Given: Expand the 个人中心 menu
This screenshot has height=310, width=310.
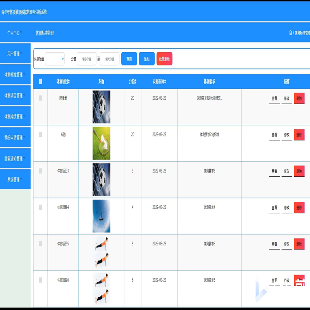Looking at the screenshot, I should tap(15, 33).
